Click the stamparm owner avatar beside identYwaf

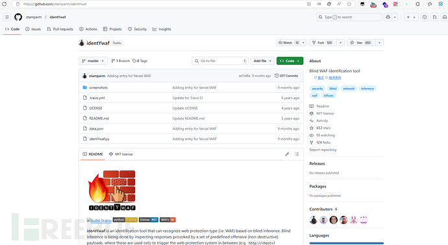point(81,43)
